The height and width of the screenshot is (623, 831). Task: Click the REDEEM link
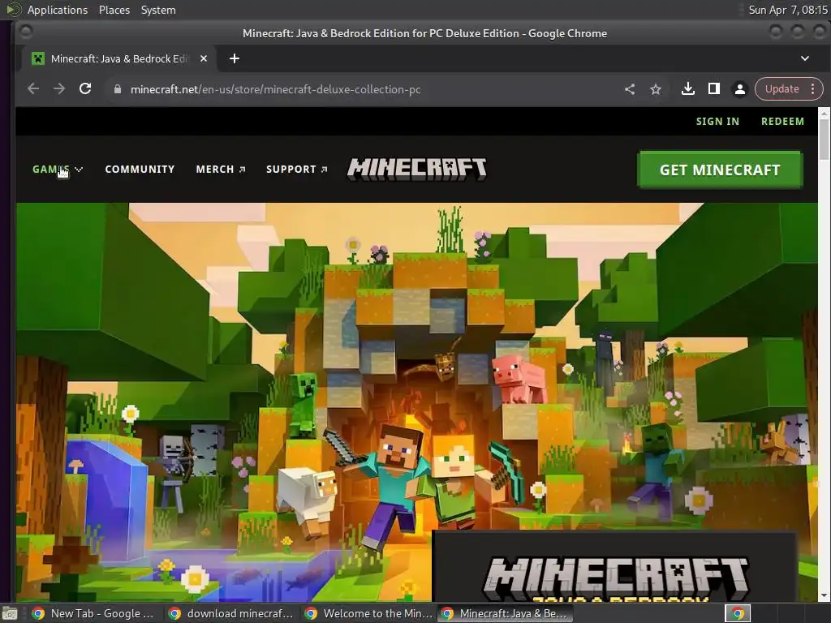pos(782,122)
